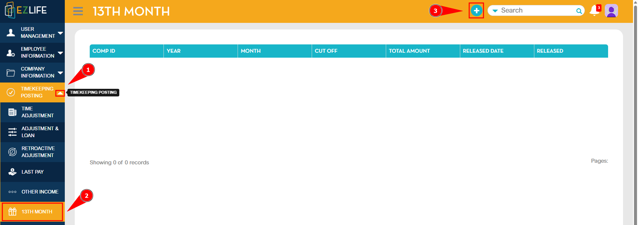Sort by TOTAL AMOUNT column header
The image size is (638, 225).
423,51
